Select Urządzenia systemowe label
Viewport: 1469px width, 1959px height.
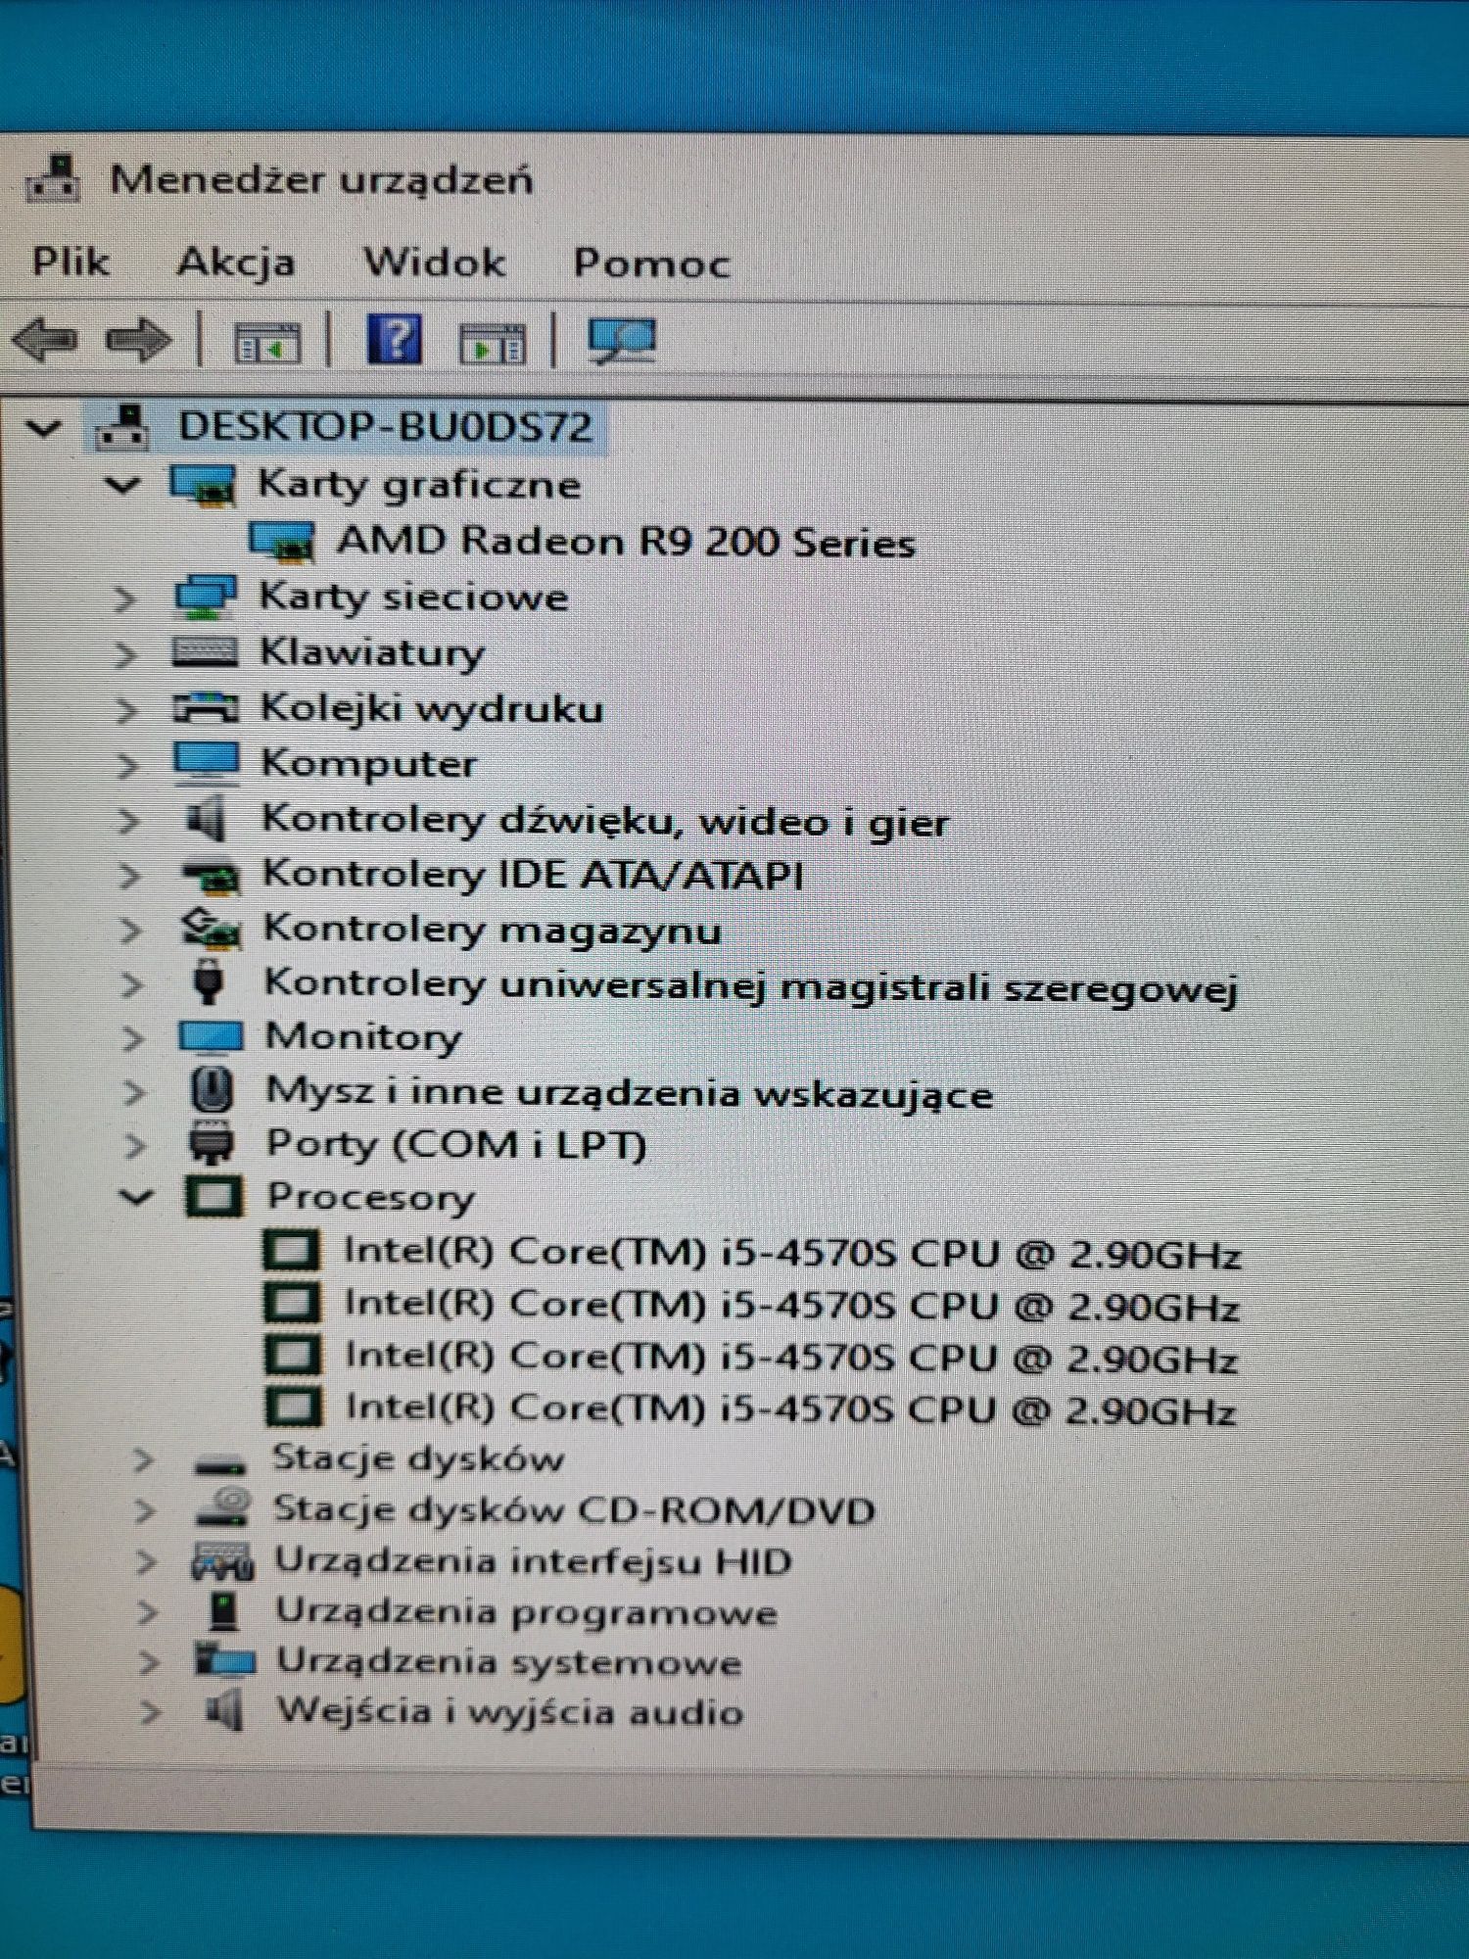[508, 1661]
